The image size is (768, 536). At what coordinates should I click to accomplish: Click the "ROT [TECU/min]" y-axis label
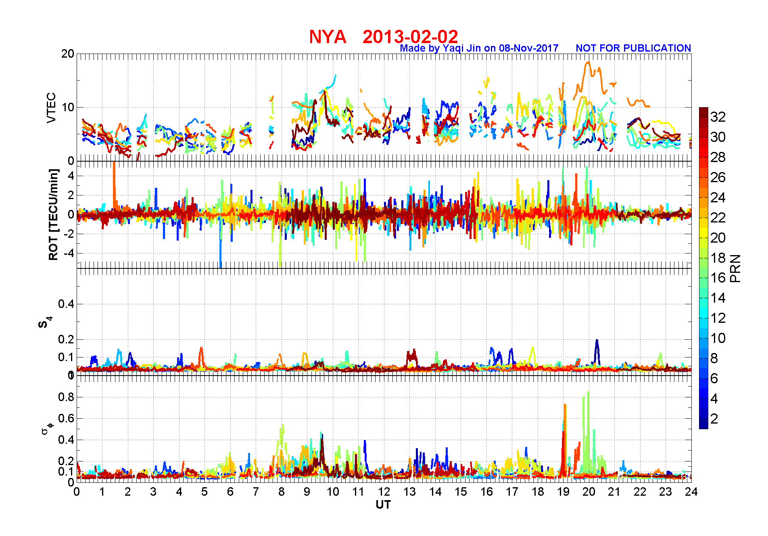click(x=53, y=214)
